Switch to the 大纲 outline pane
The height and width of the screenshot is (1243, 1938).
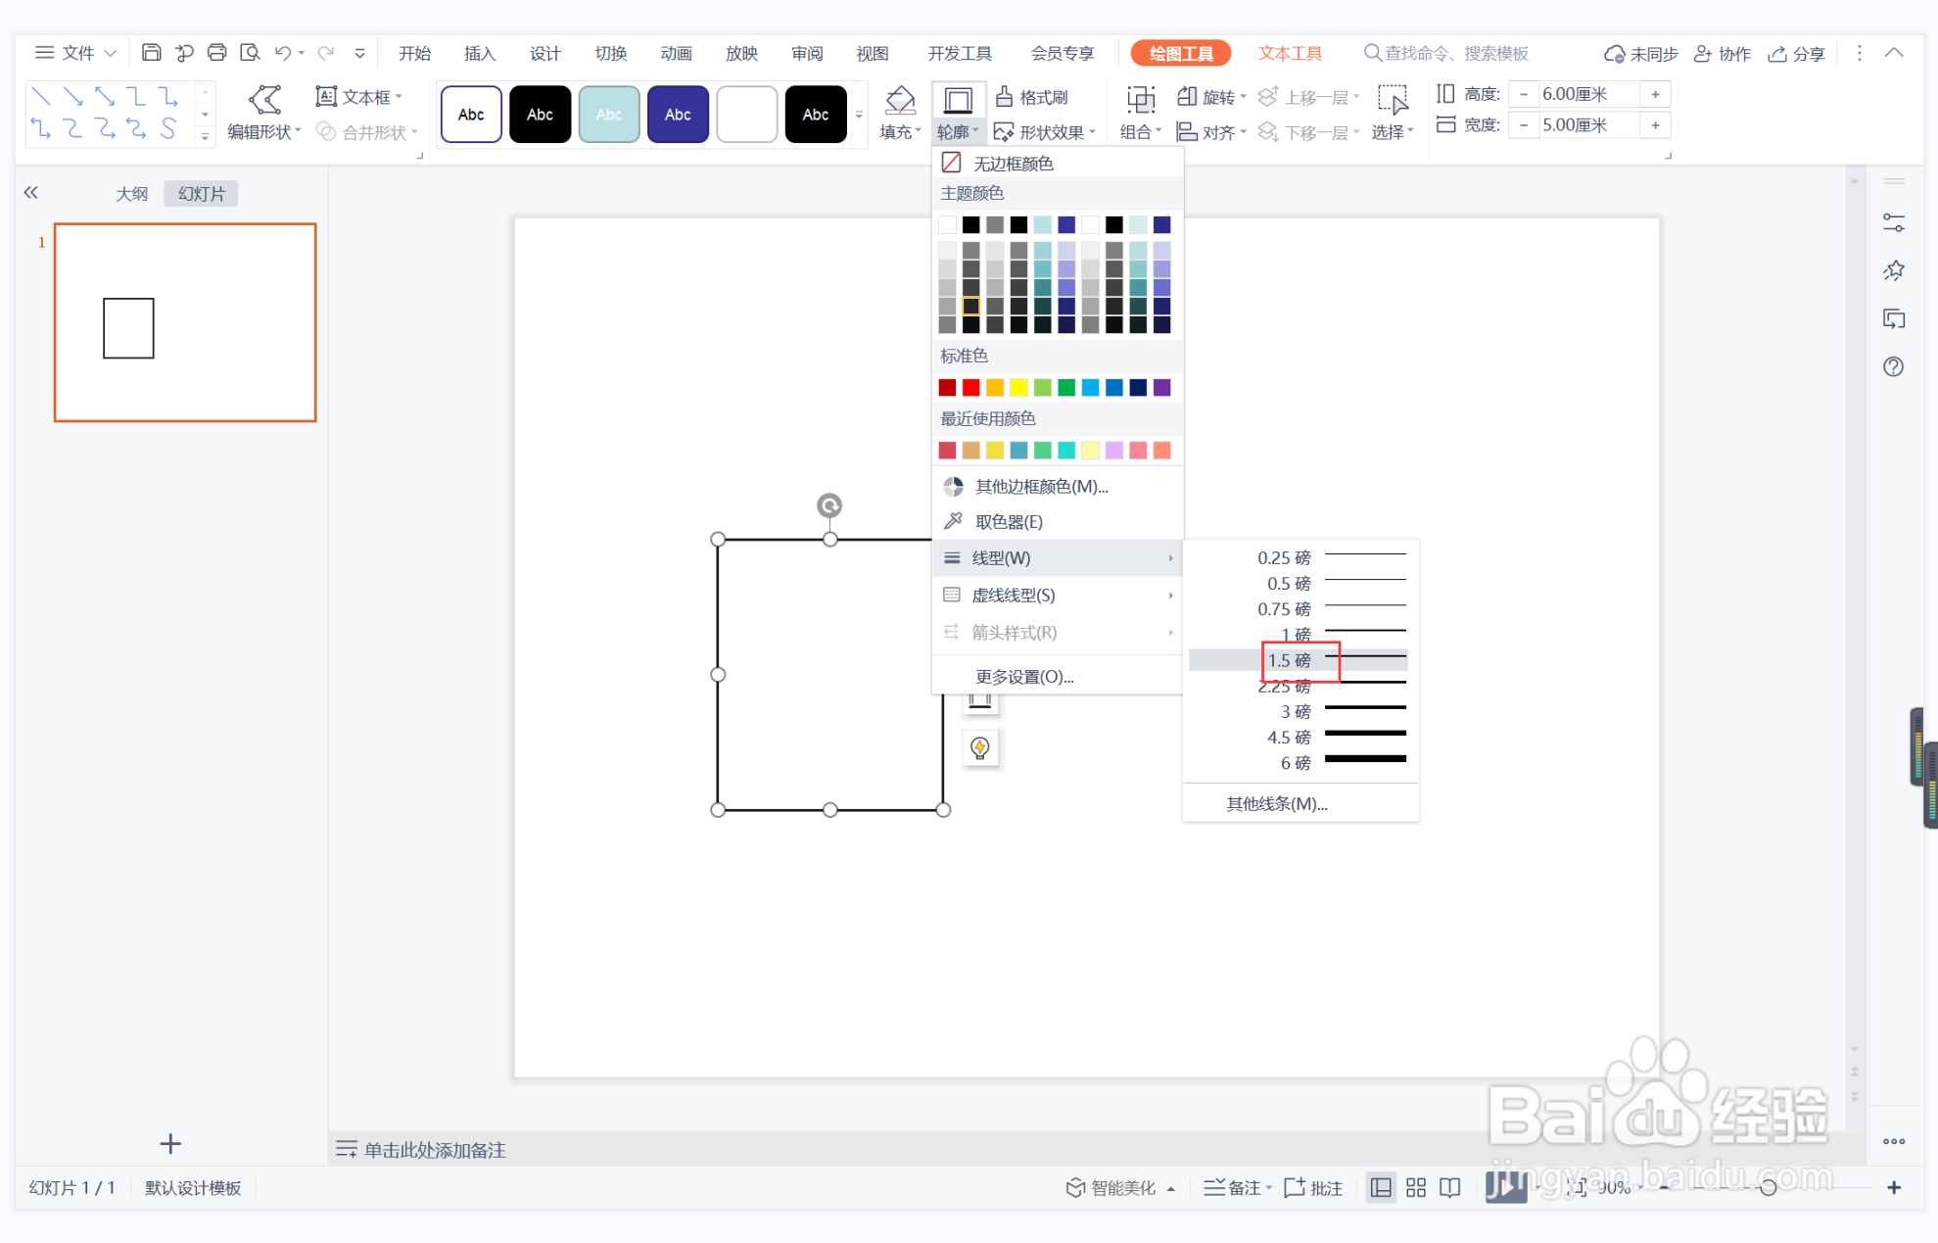click(x=131, y=194)
